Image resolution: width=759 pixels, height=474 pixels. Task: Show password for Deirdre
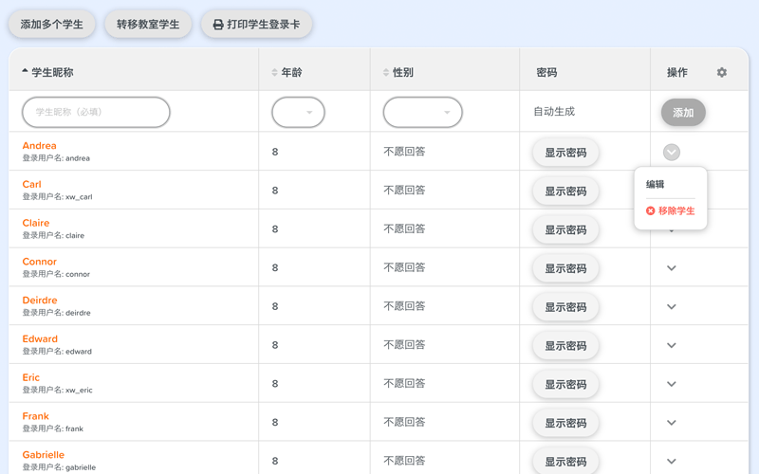tap(565, 307)
